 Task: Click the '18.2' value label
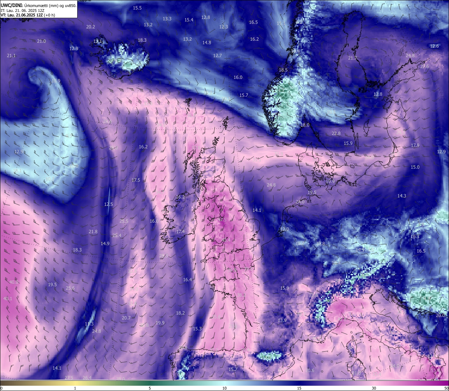pyautogui.click(x=180, y=313)
